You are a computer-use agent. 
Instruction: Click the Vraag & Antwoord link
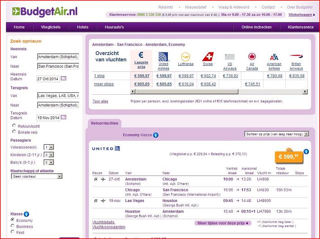tap(234, 7)
